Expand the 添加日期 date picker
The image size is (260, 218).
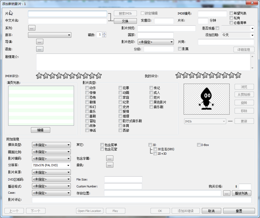(x=252, y=35)
